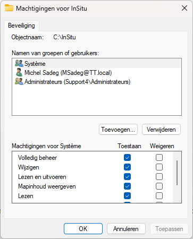Select the Michel Sadeg user icon

[19, 73]
